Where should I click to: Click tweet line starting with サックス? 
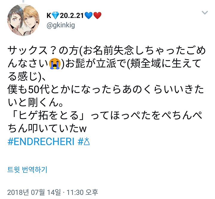pyautogui.click(x=107, y=51)
